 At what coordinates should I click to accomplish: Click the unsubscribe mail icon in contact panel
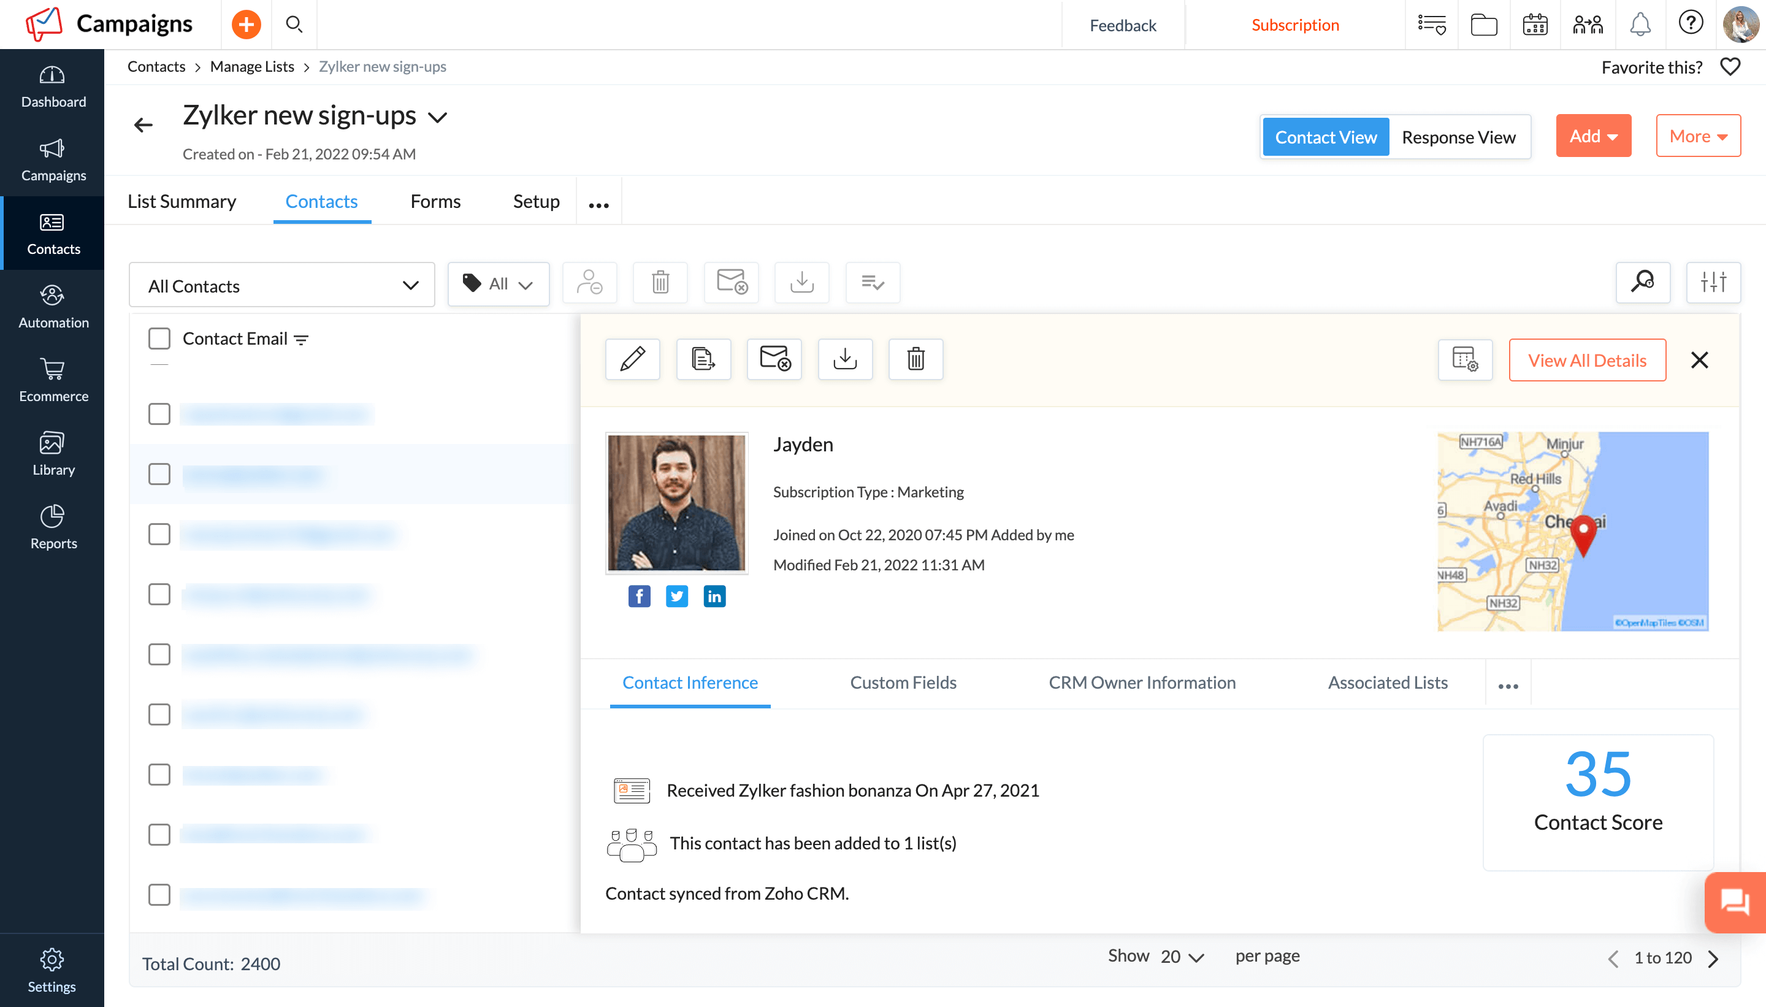774,359
